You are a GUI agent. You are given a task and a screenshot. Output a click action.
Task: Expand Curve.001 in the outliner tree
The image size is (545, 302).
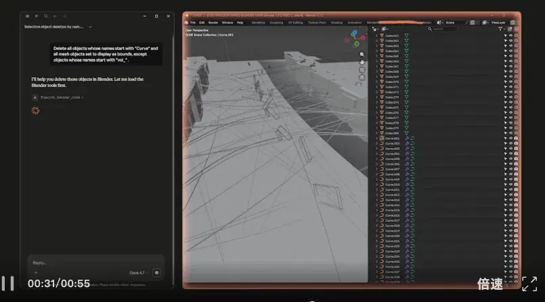[376, 139]
